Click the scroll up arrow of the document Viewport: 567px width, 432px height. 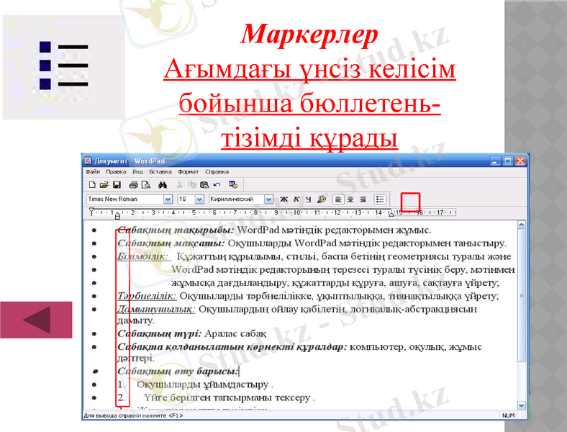[x=522, y=225]
